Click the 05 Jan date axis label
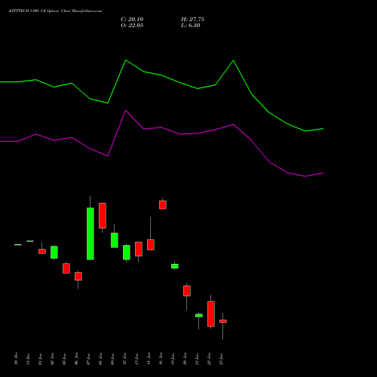 click(x=64, y=359)
